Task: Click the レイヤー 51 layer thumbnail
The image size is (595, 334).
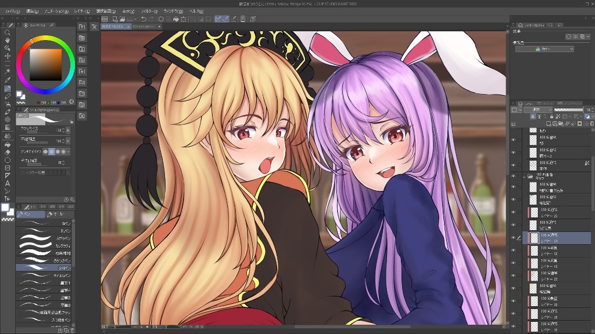Action: 535,238
